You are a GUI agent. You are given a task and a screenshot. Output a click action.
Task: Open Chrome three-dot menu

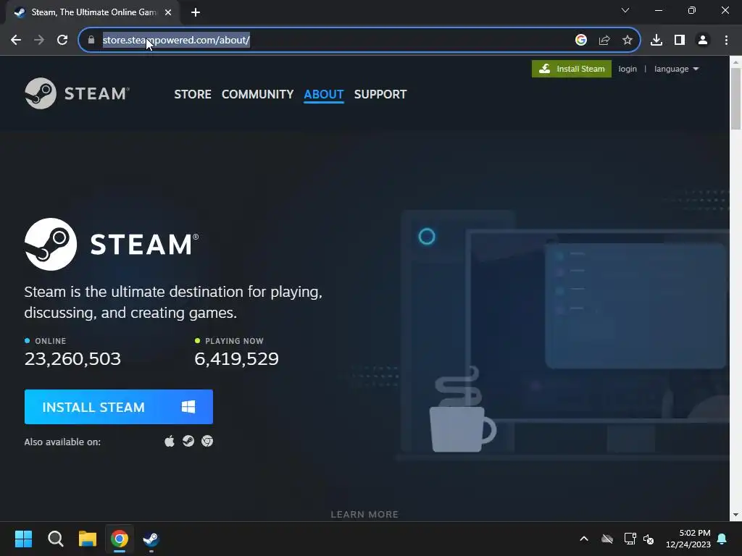click(726, 41)
